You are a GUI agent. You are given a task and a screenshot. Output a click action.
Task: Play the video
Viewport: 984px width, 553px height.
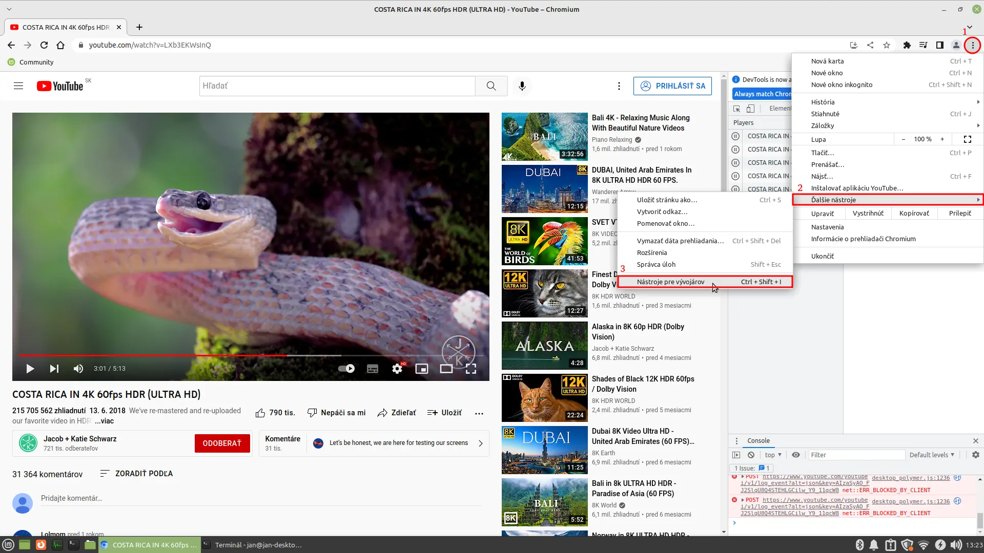coord(30,369)
